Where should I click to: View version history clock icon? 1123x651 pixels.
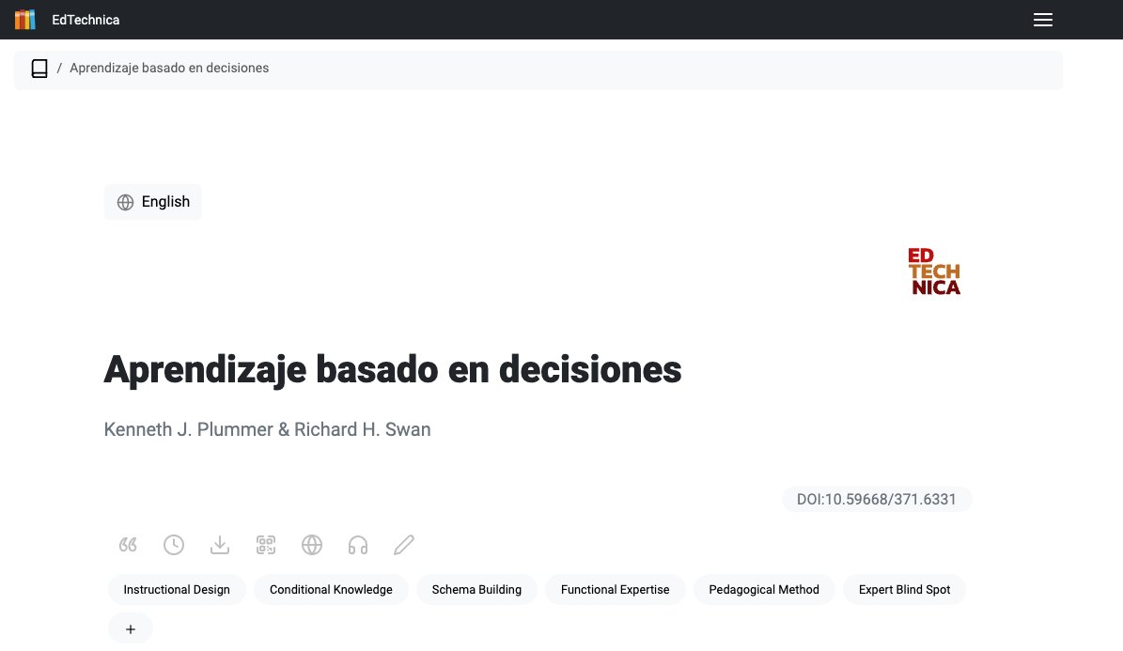click(173, 545)
